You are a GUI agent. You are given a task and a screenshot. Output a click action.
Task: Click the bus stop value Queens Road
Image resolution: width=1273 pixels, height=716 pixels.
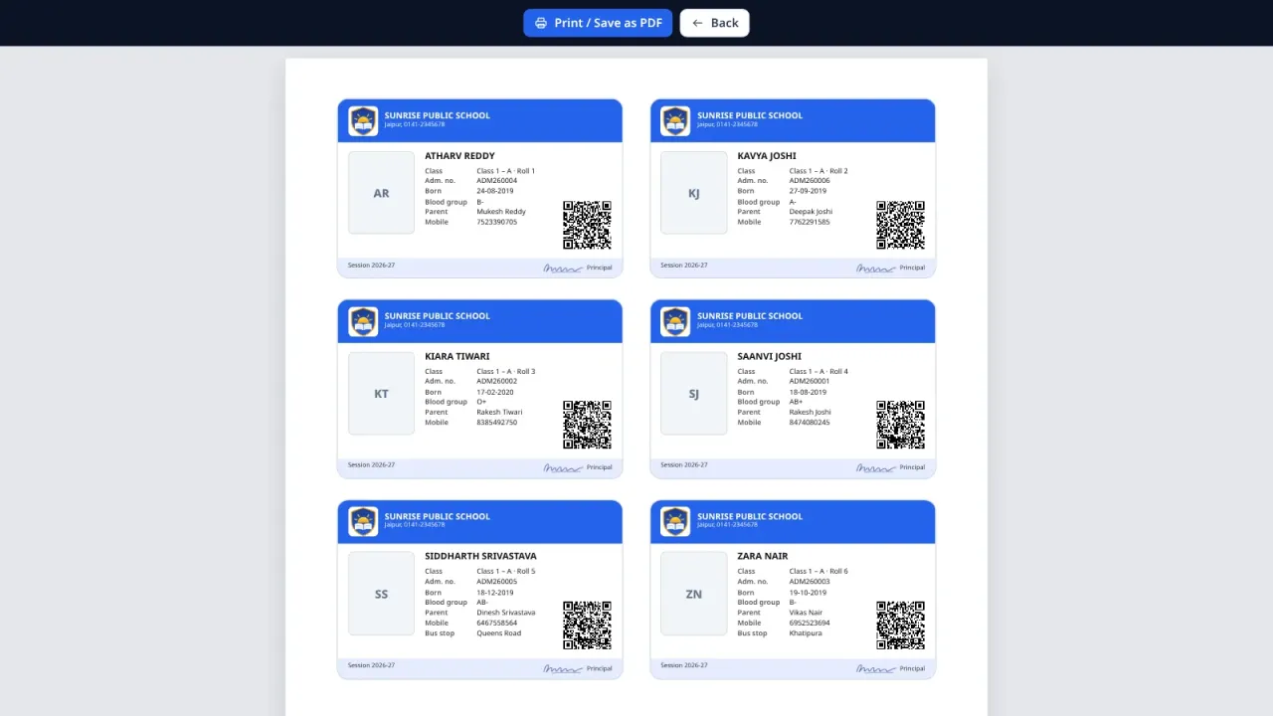tap(498, 633)
